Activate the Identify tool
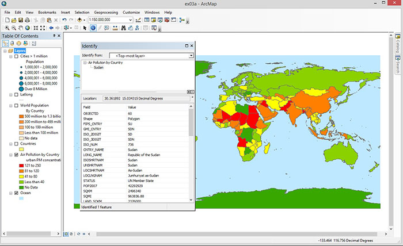The height and width of the screenshot is (246, 403). pos(93,28)
